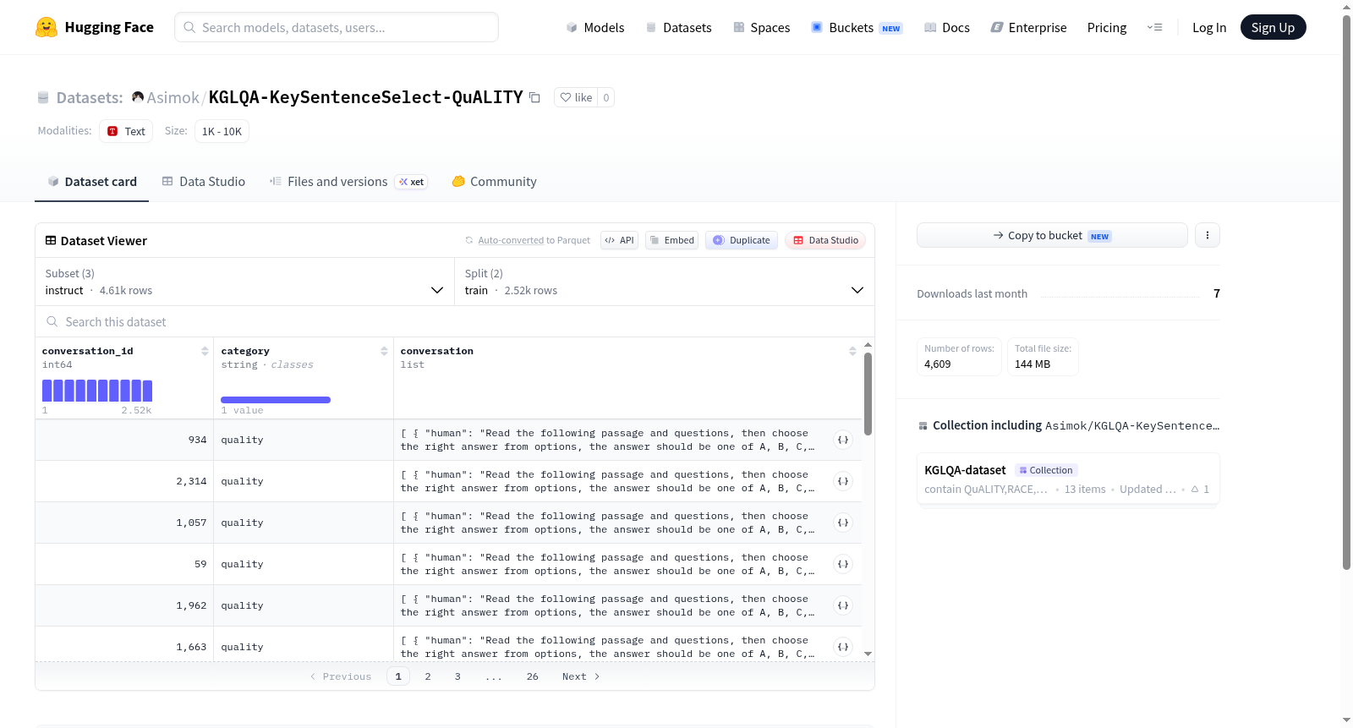Switch to the Dataset card tab
The image size is (1353, 728).
(x=92, y=182)
